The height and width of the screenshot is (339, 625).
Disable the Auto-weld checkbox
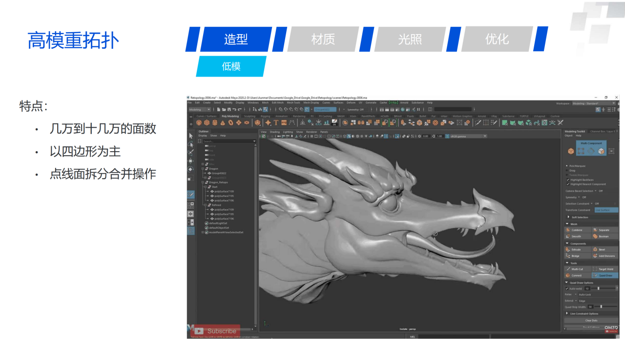[567, 288]
